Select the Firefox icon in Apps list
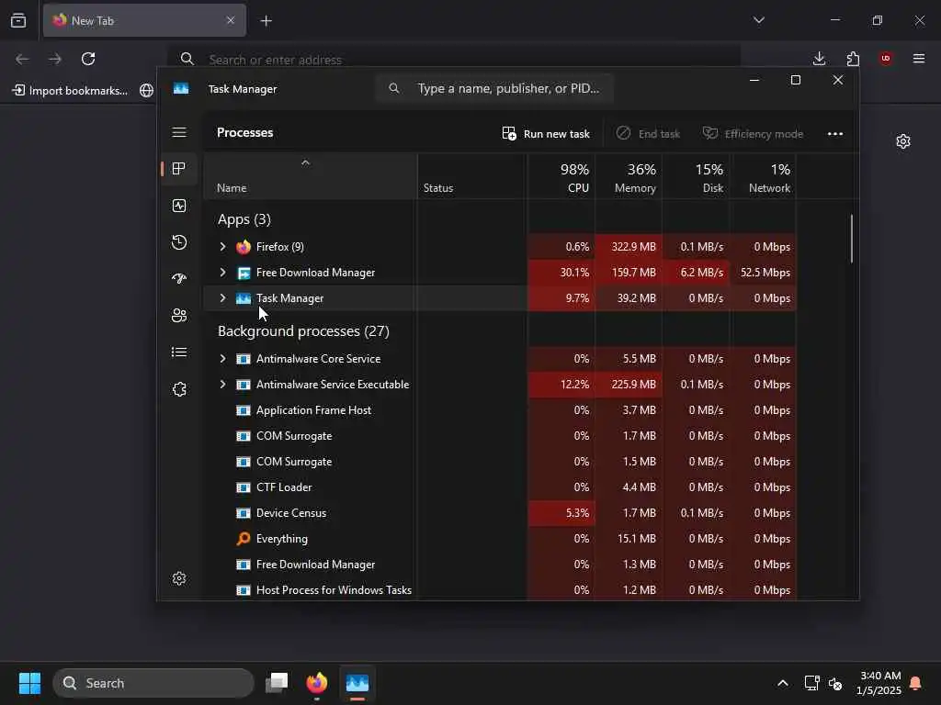Viewport: 941px width, 705px height. coord(243,247)
